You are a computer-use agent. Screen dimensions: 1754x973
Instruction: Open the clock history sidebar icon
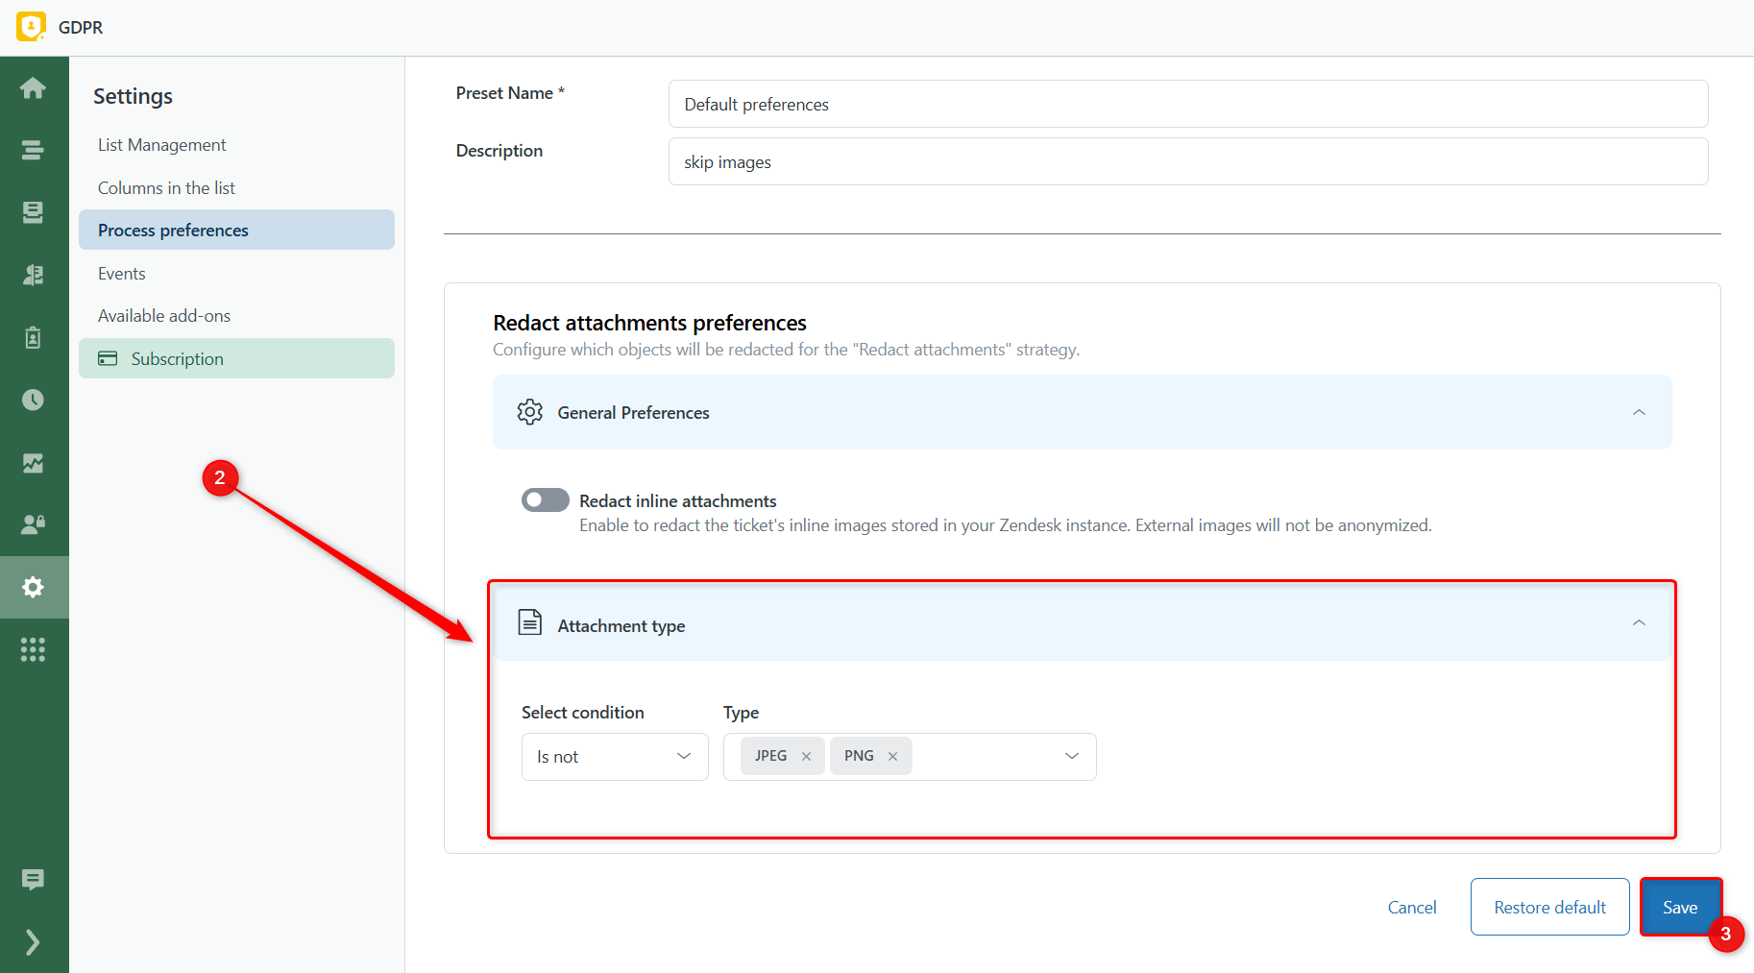coord(33,400)
